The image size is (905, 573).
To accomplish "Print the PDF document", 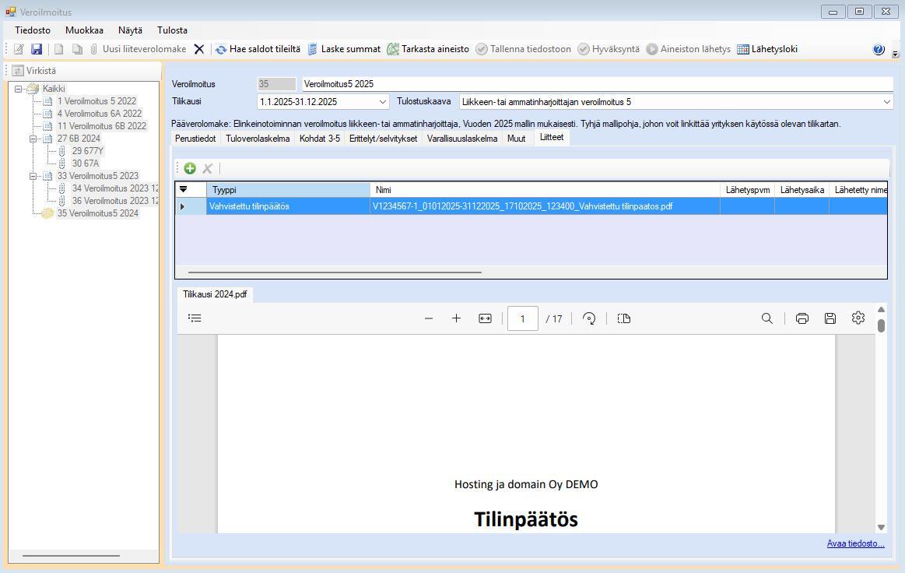I will [x=802, y=318].
